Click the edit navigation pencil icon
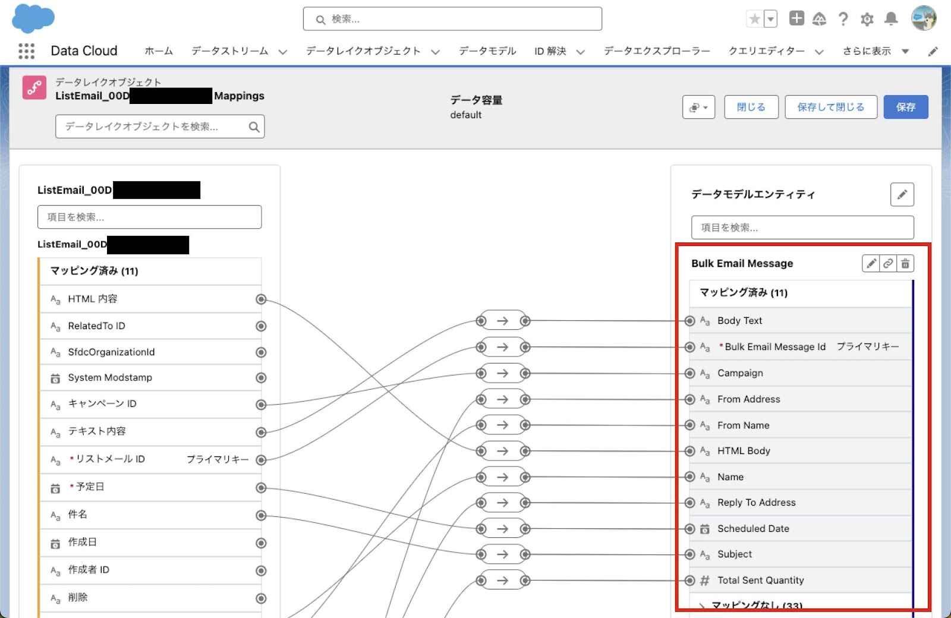The image size is (951, 618). 933,51
